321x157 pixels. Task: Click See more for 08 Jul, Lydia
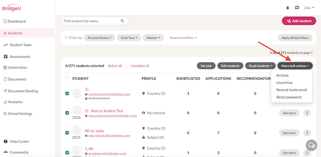(x=289, y=133)
